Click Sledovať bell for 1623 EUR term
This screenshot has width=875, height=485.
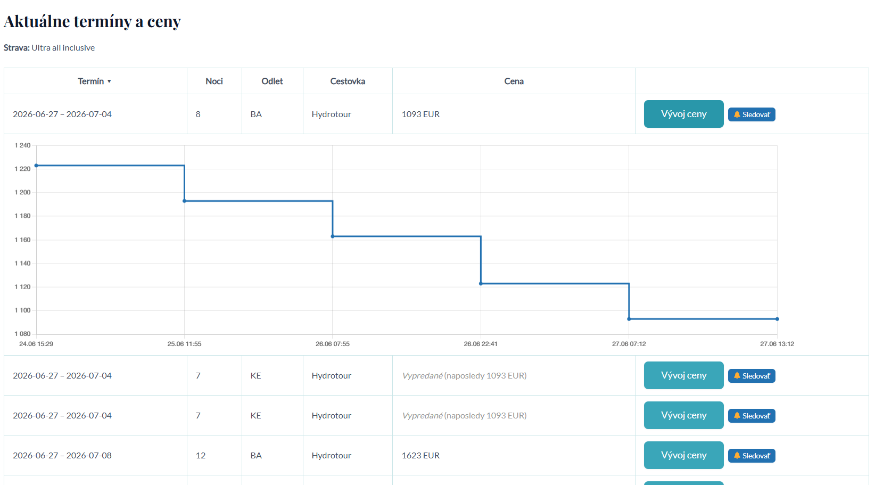pos(751,456)
